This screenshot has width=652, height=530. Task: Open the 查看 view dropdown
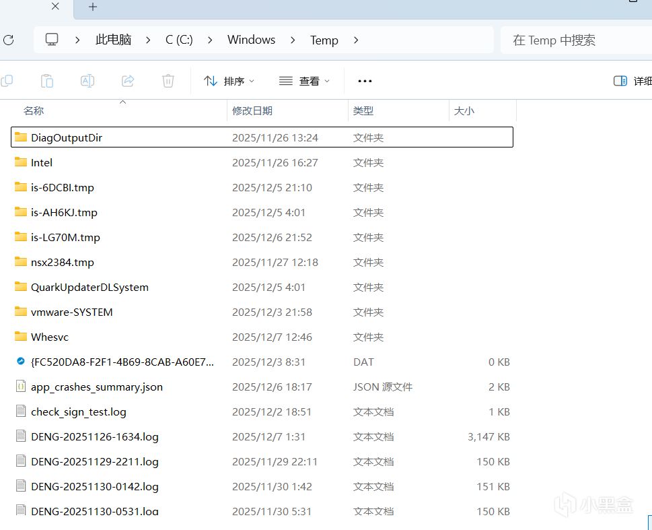click(304, 81)
